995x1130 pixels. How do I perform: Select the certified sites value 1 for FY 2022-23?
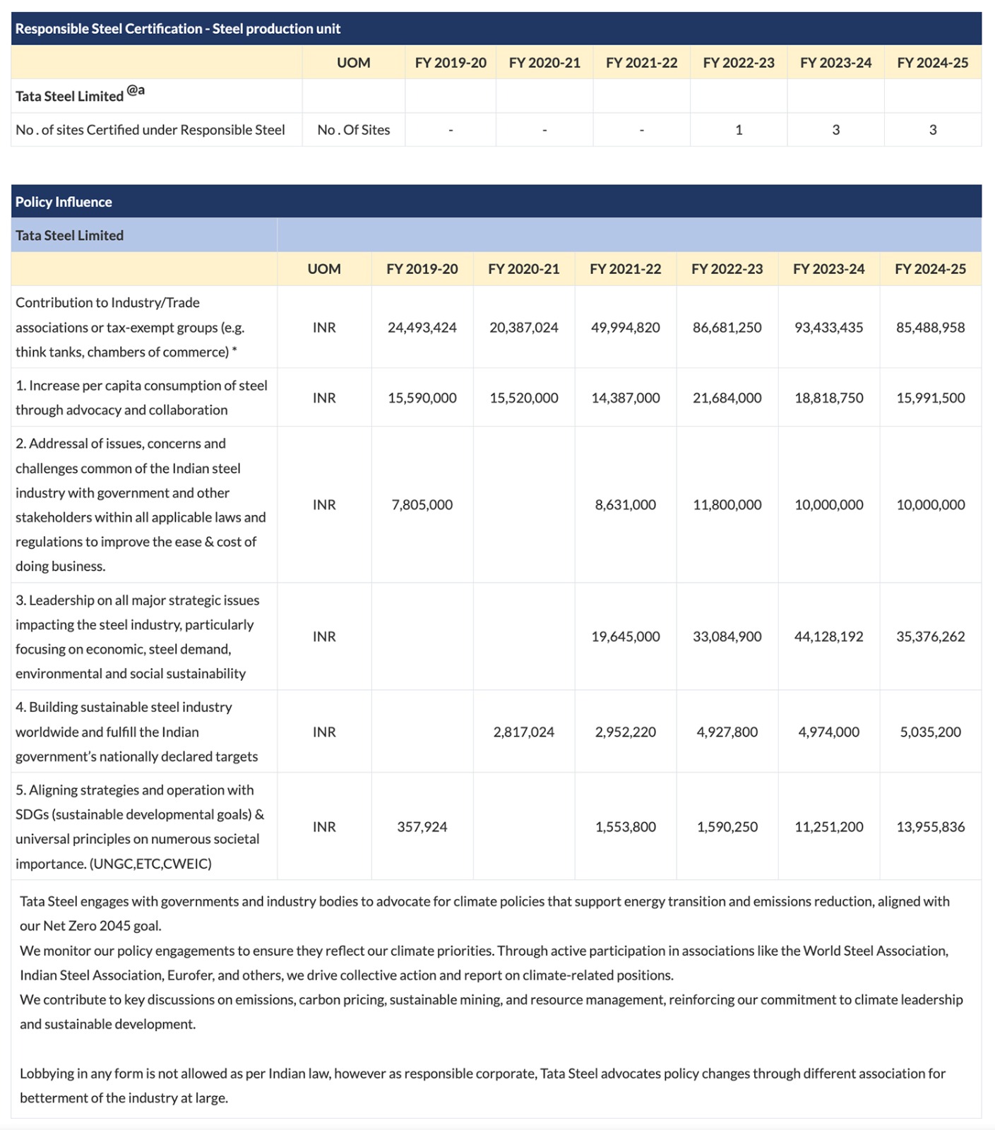click(x=739, y=130)
